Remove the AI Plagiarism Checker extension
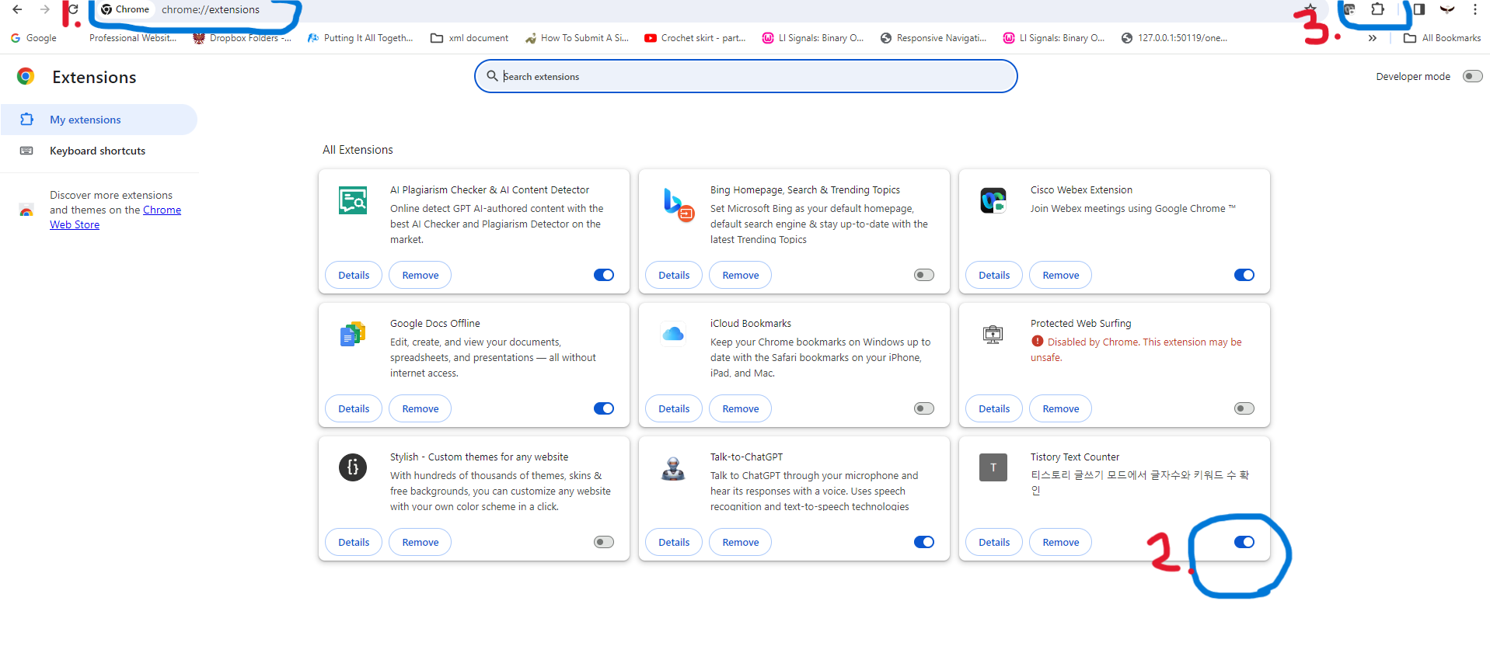The height and width of the screenshot is (646, 1490). [420, 275]
